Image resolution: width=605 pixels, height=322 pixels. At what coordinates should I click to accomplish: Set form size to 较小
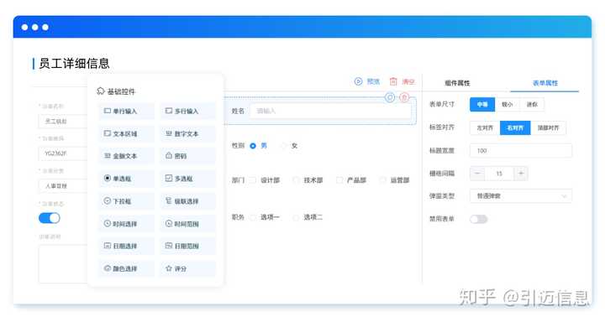pyautogui.click(x=508, y=104)
